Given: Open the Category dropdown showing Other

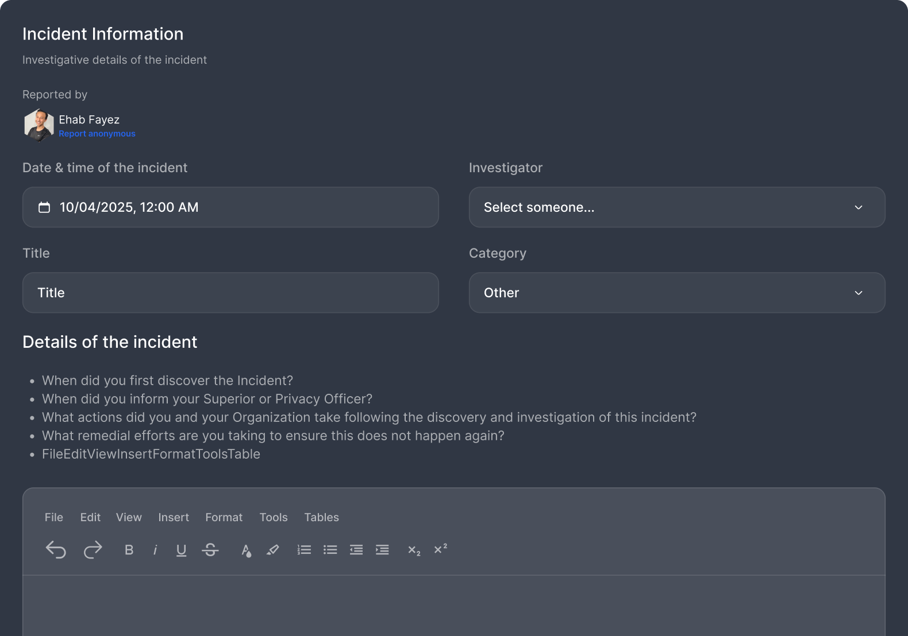Looking at the screenshot, I should pyautogui.click(x=677, y=293).
